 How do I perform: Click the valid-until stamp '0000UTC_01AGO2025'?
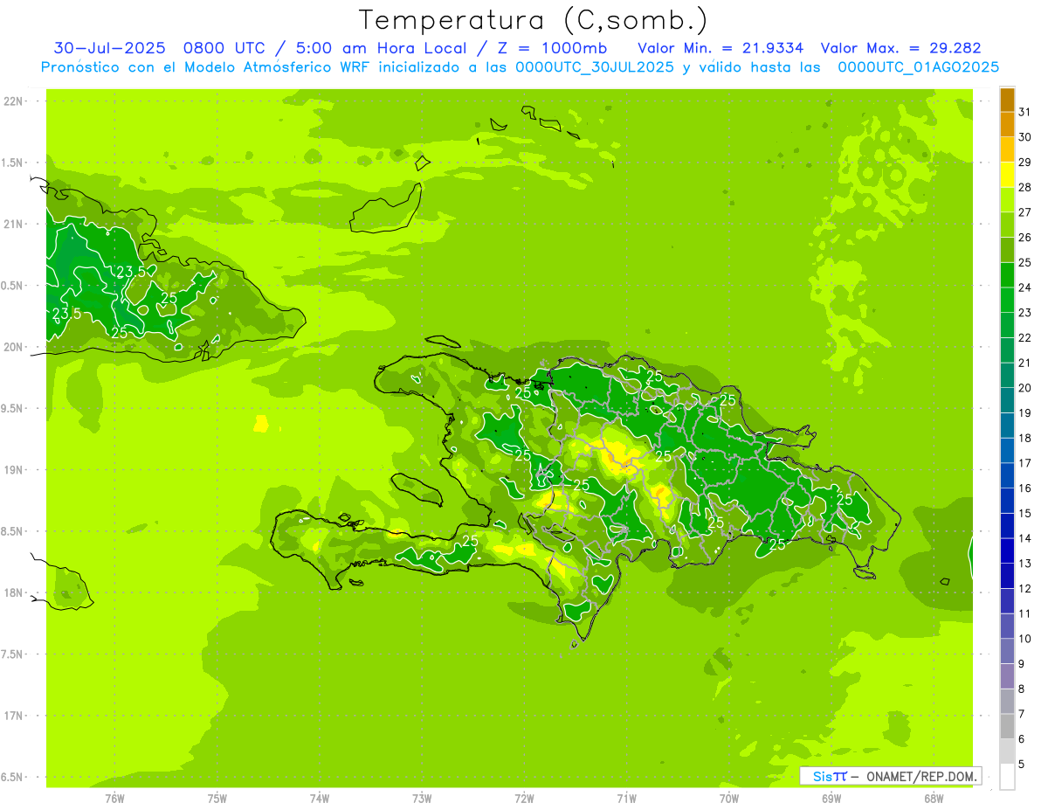click(919, 67)
